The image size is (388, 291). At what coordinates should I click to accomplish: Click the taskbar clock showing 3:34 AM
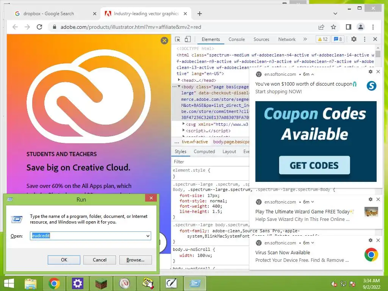click(x=371, y=284)
